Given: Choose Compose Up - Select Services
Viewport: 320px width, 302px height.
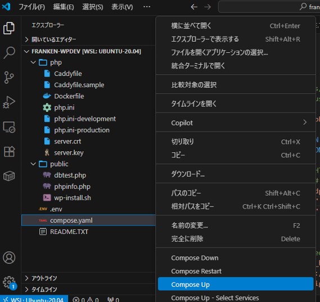Looking at the screenshot, I should pos(236,298).
